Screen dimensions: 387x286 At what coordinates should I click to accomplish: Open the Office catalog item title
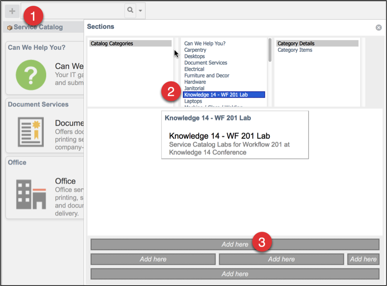(65, 181)
